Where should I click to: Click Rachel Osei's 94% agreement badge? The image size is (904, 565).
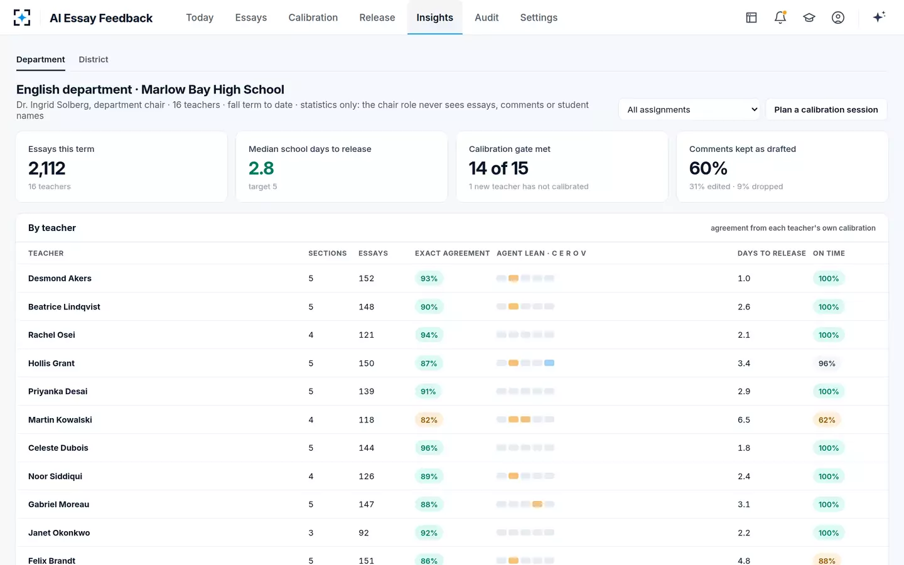tap(429, 335)
